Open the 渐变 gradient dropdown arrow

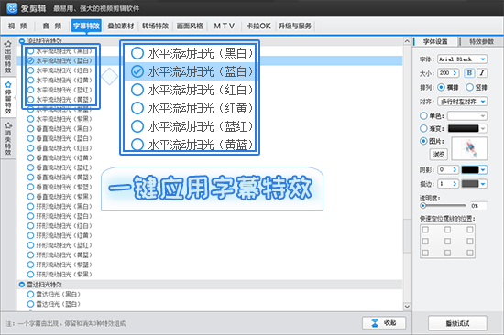(x=483, y=128)
